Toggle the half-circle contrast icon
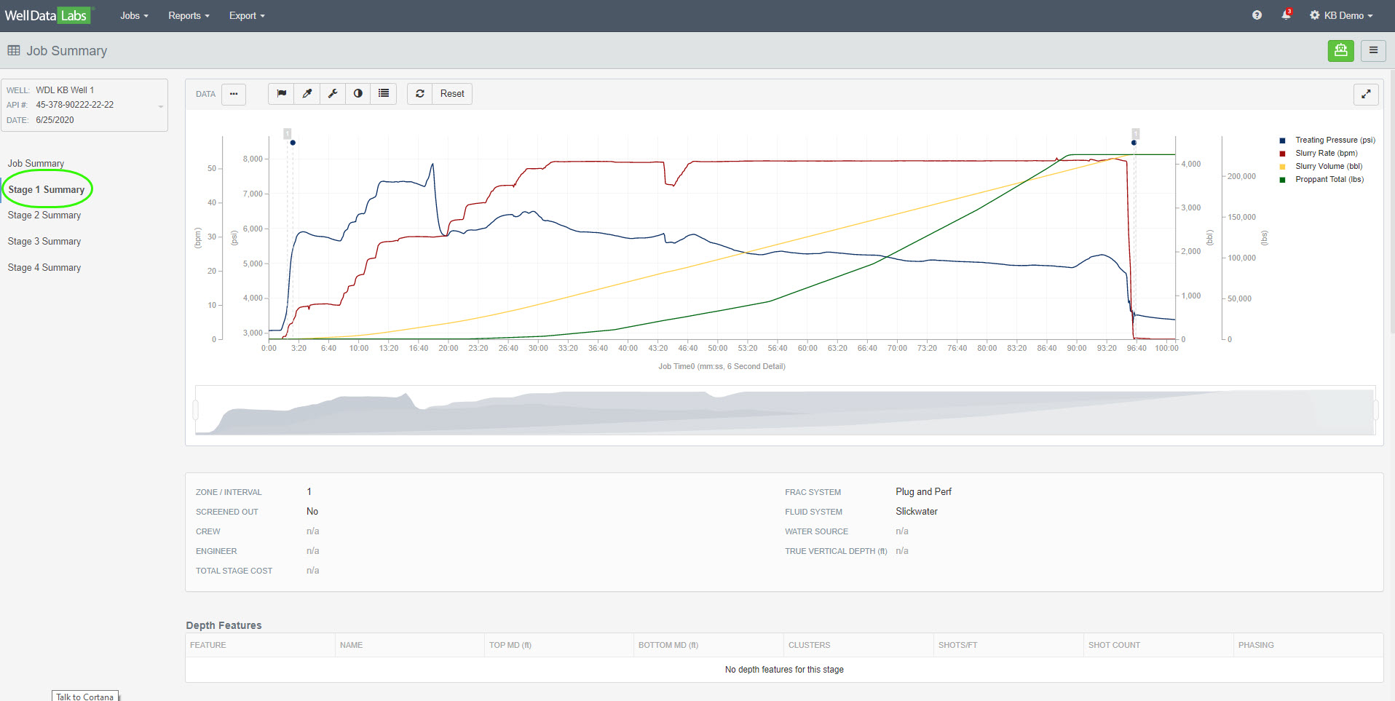The height and width of the screenshot is (701, 1395). [x=358, y=94]
